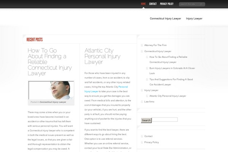Open the Home menu item

coord(143,4)
